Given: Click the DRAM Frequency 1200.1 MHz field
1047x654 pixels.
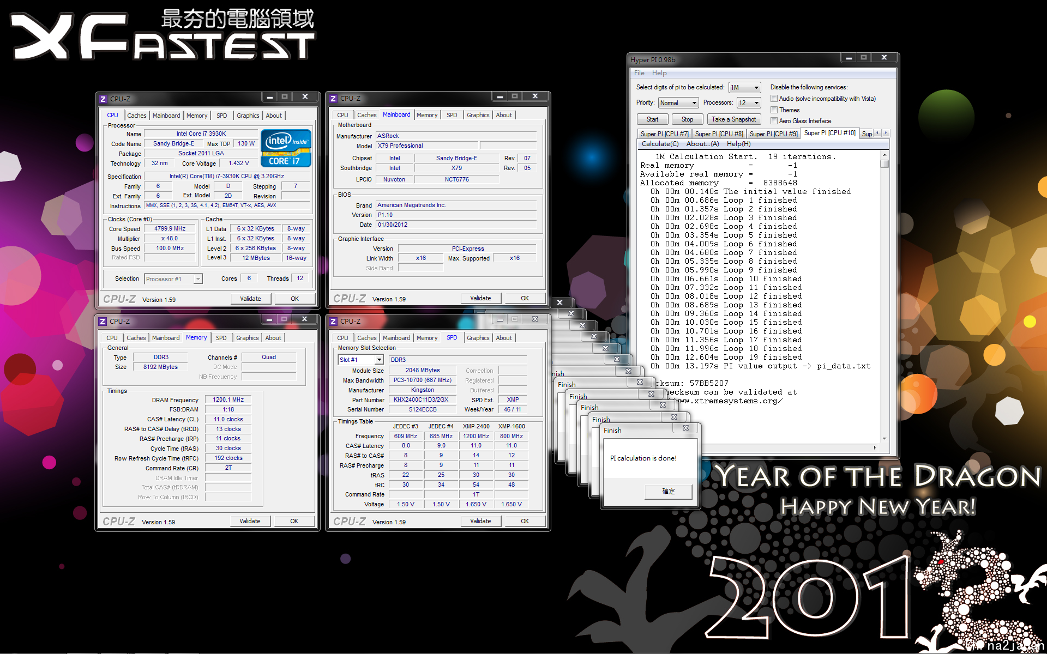Looking at the screenshot, I should pos(228,400).
